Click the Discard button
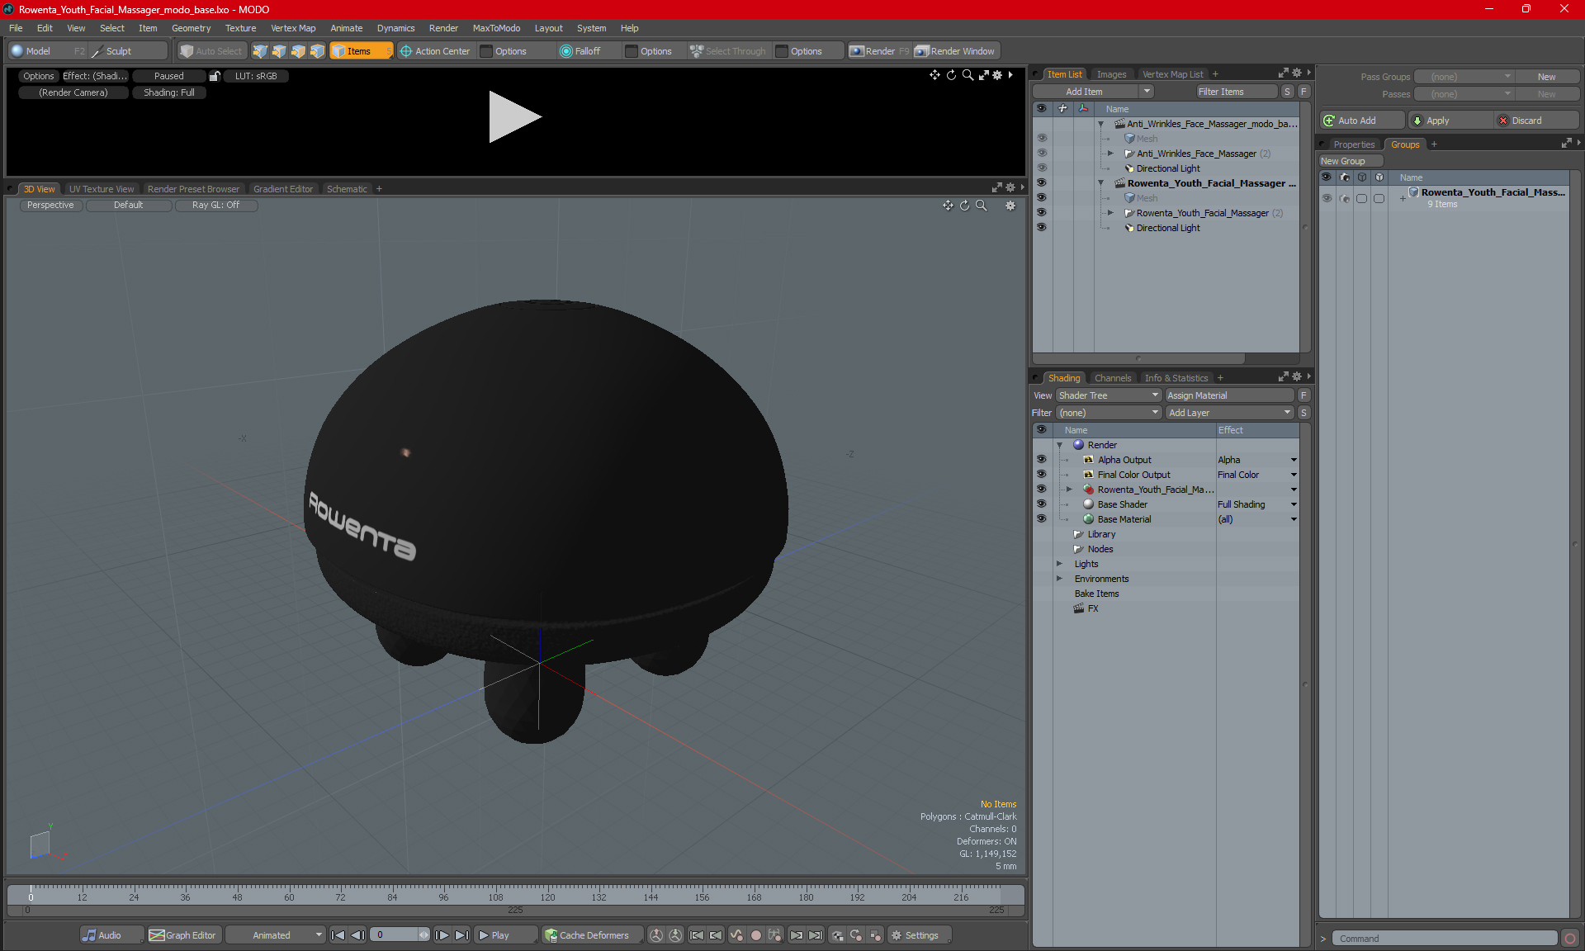 1535,121
